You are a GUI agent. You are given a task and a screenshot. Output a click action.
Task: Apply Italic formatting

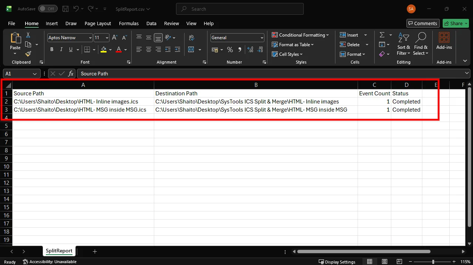coord(61,49)
